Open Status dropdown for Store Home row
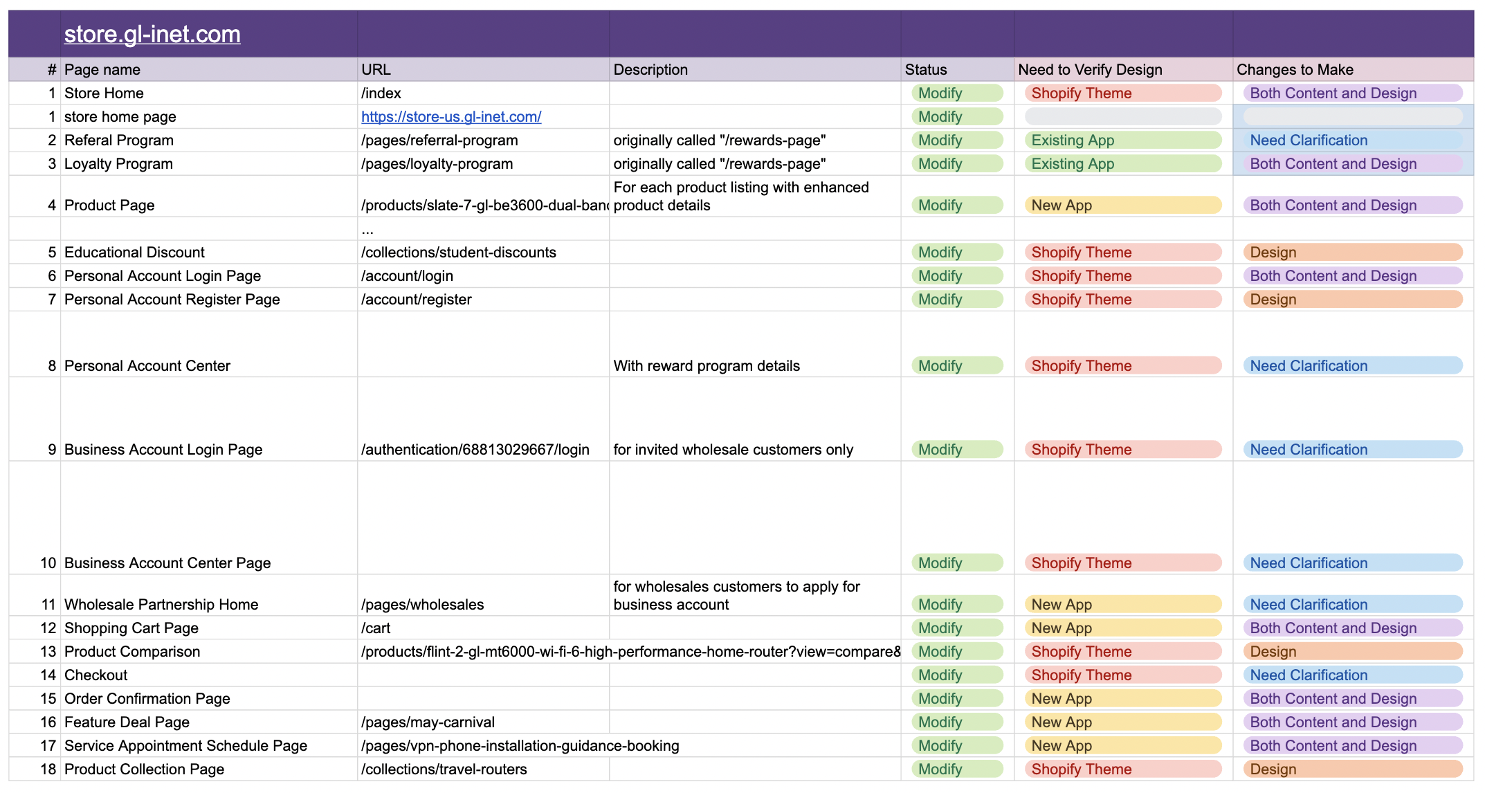Image resolution: width=1485 pixels, height=793 pixels. point(957,93)
